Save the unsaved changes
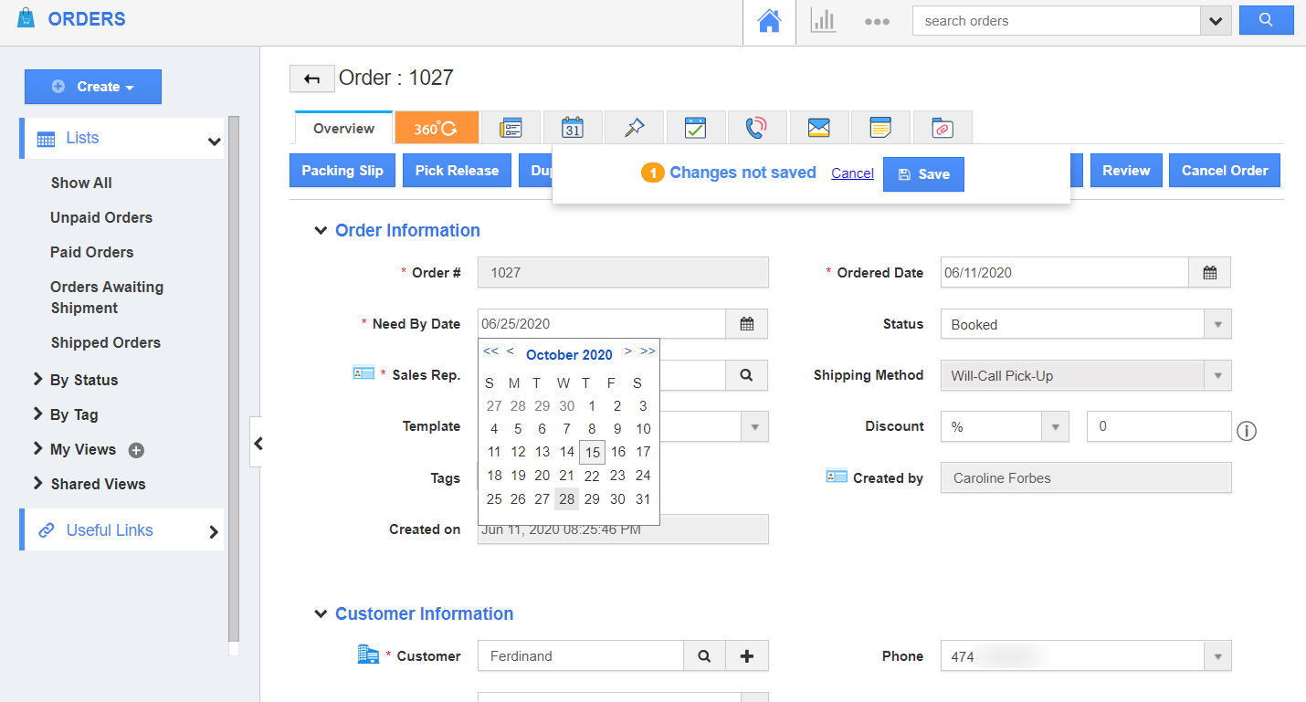 pos(923,174)
